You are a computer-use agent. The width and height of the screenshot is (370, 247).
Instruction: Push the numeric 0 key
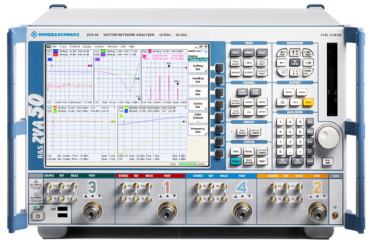pos(280,152)
